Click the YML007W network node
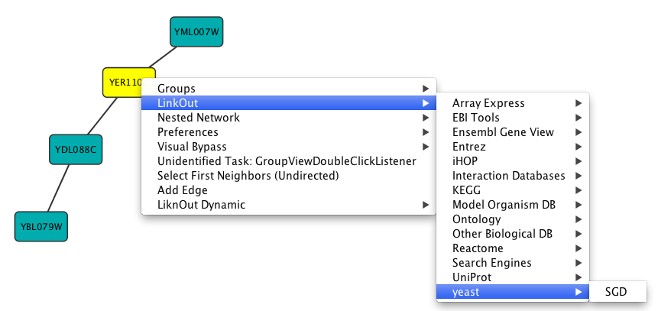 click(196, 32)
